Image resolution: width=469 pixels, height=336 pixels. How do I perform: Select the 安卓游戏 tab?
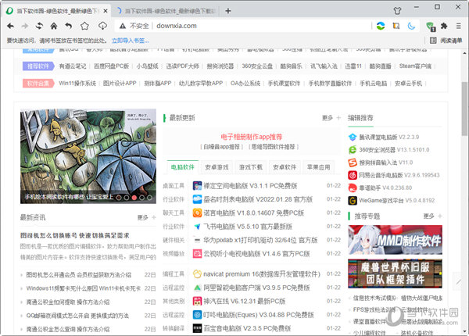(217, 167)
